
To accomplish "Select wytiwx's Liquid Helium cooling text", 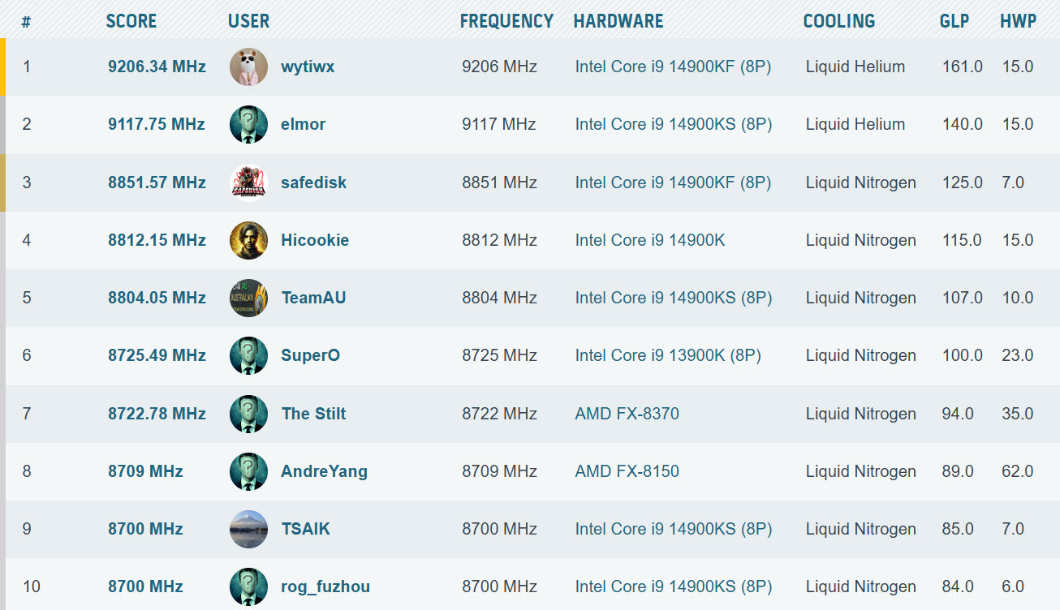I will (x=855, y=67).
